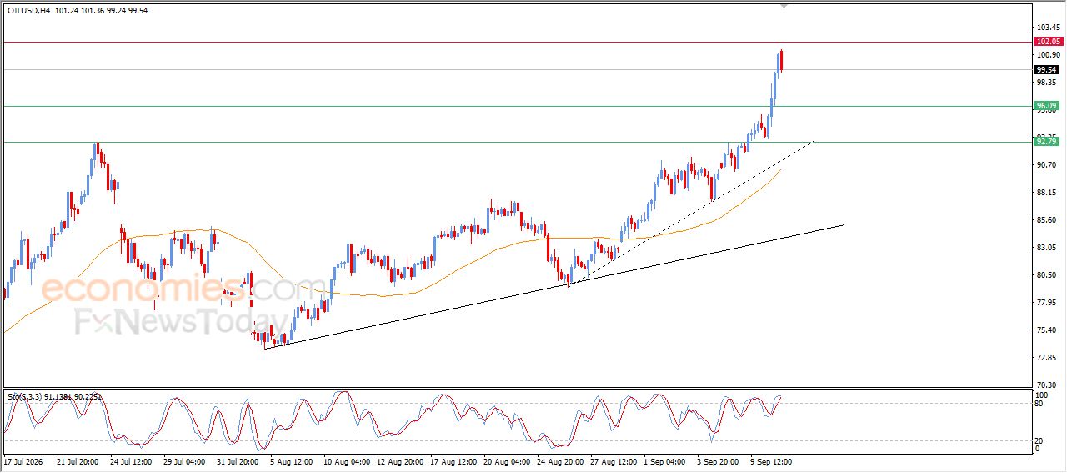Select the red 102.05 price label

[1047, 42]
